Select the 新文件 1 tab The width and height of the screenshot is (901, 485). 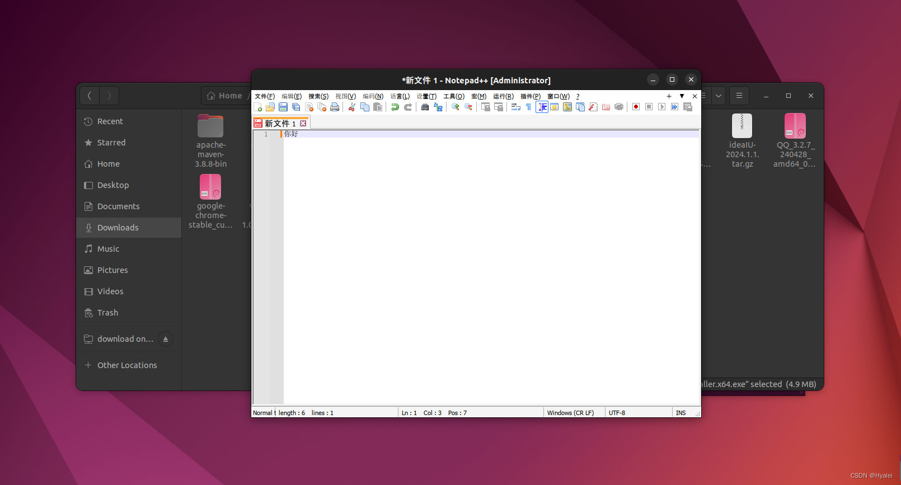280,123
